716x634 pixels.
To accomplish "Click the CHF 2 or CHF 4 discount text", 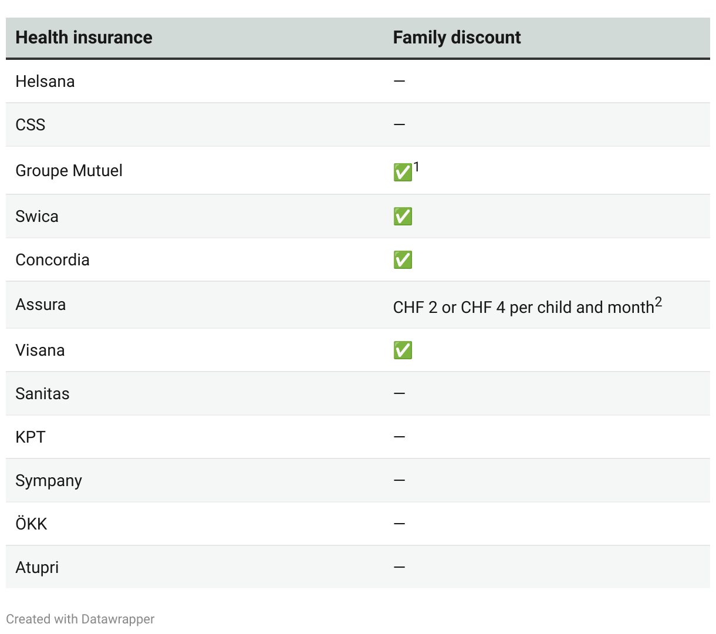I will pyautogui.click(x=523, y=308).
